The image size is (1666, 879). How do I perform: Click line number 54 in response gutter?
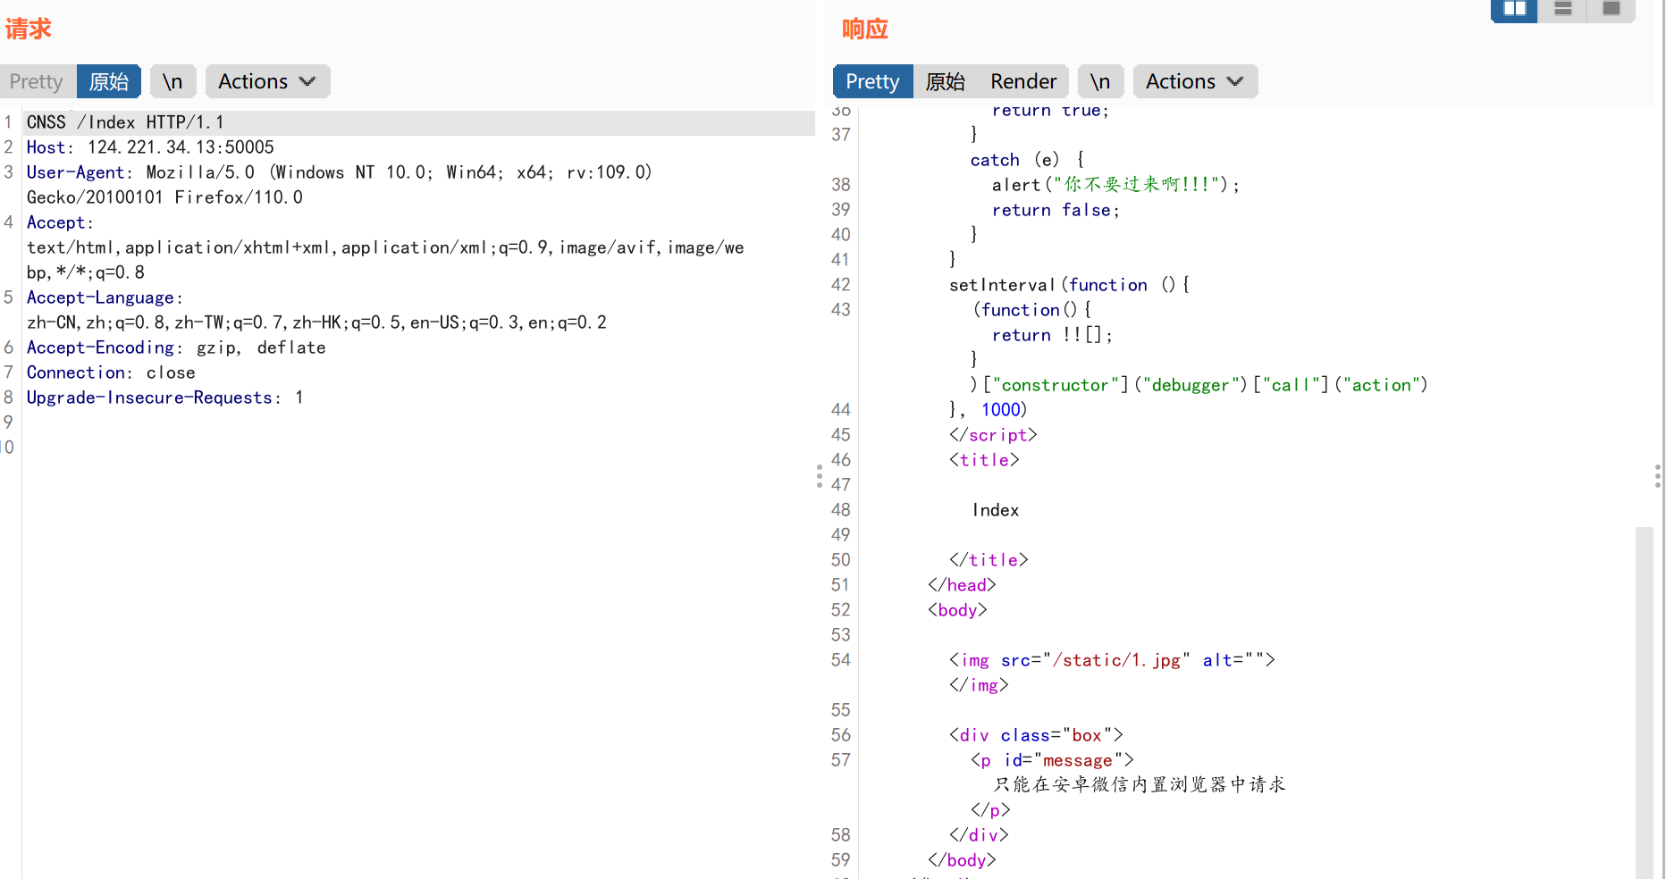pyautogui.click(x=841, y=660)
